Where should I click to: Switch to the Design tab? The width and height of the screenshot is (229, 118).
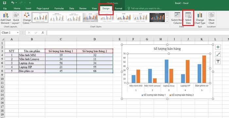coord(106,8)
